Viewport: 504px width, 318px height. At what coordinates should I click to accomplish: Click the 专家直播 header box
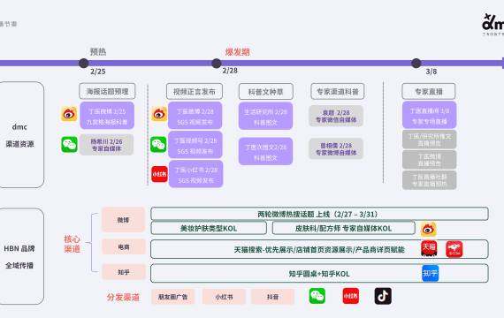[429, 91]
